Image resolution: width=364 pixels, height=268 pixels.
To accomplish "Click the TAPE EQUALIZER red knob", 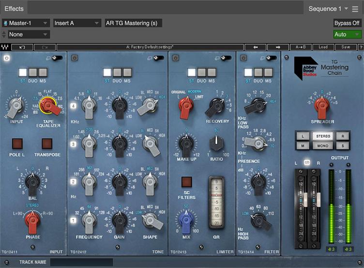I will click(x=48, y=106).
